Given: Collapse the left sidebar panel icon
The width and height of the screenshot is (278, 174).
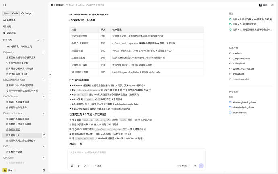Looking at the screenshot, I should click(x=4, y=5).
